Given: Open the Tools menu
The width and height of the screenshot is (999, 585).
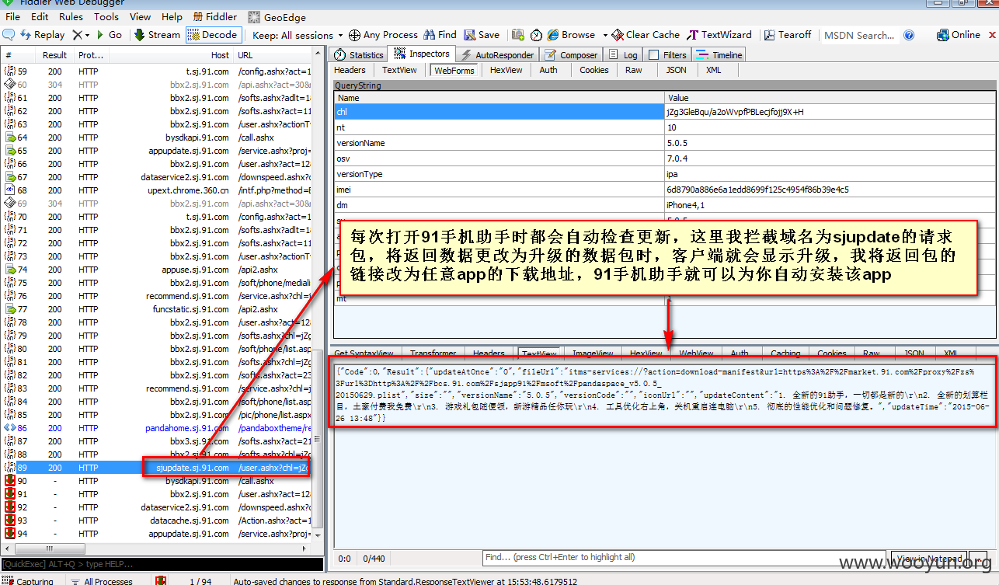Looking at the screenshot, I should 106,16.
